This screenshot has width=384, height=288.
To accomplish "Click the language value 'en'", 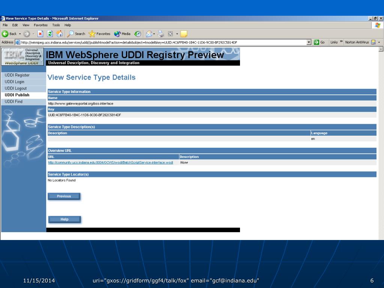I will click(x=313, y=139).
